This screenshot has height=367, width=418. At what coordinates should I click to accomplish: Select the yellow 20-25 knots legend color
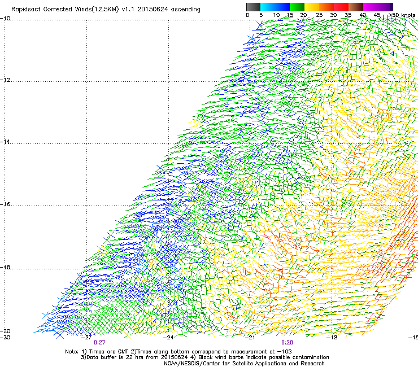(312, 7)
